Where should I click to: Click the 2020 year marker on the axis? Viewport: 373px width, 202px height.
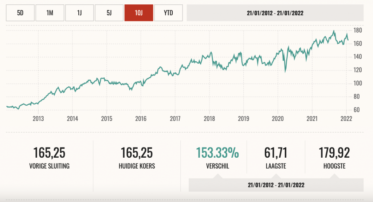point(278,119)
